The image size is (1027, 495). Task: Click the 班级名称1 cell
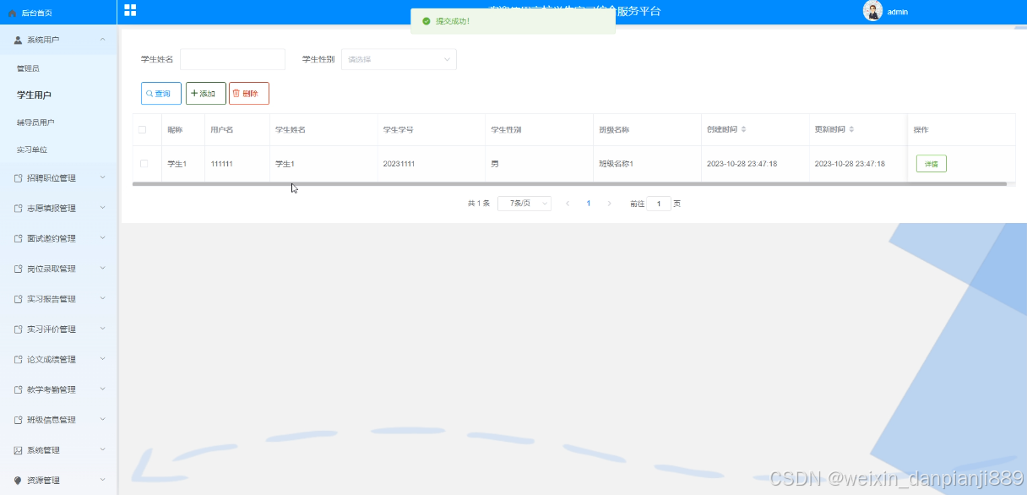tap(616, 164)
